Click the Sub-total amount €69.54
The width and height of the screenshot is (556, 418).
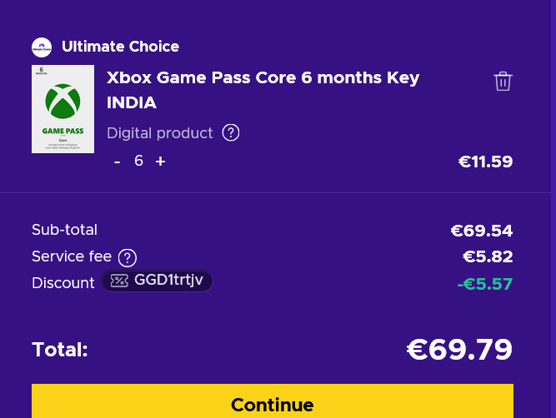[482, 231]
